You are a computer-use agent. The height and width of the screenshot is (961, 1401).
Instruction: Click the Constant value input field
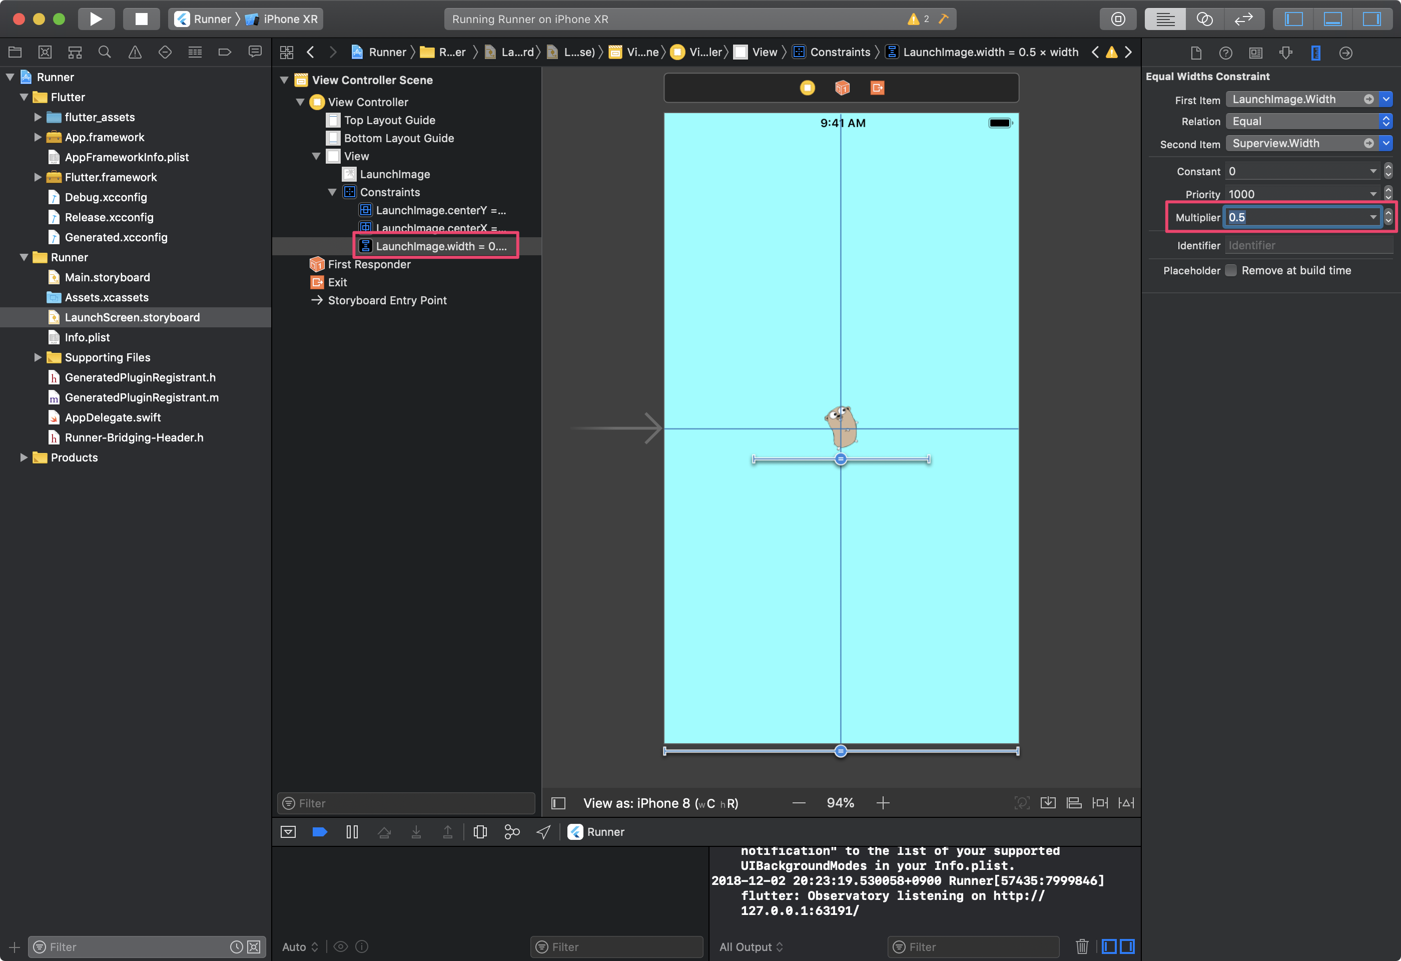[1296, 171]
